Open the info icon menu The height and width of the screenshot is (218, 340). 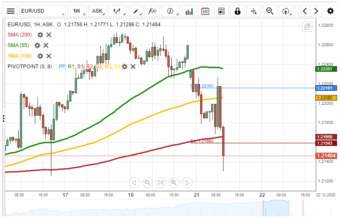[171, 11]
